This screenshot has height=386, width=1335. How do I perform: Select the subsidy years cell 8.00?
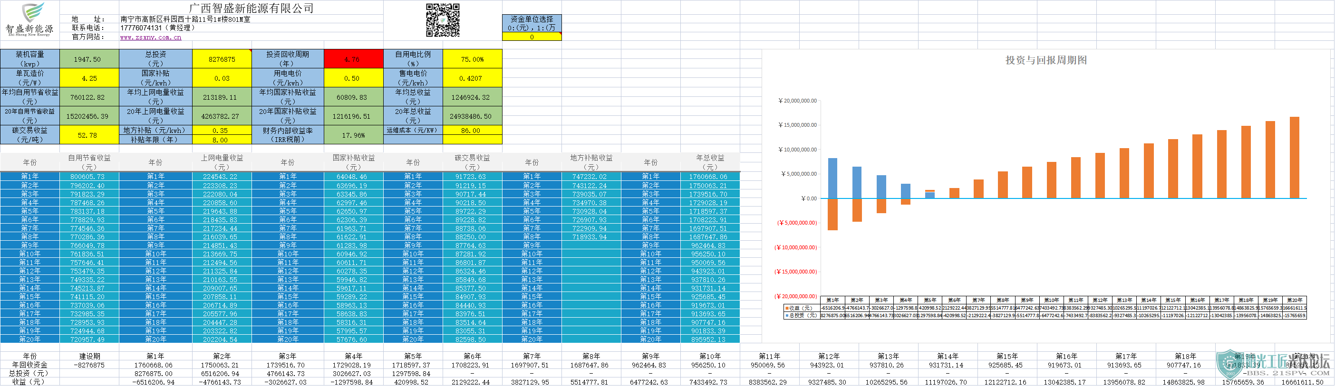click(x=222, y=140)
